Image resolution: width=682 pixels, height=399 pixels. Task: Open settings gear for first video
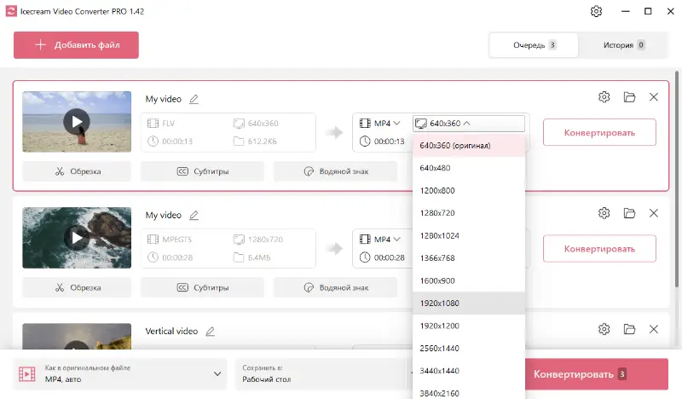click(x=604, y=97)
